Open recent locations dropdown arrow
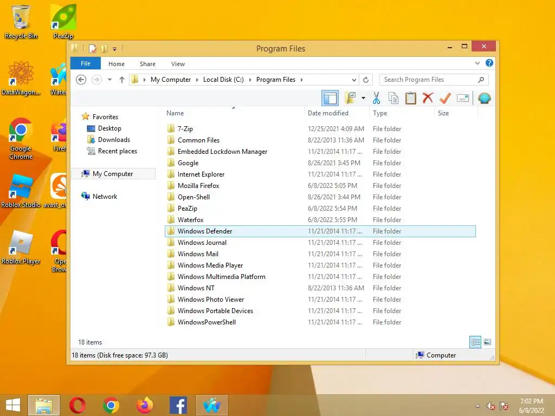This screenshot has width=555, height=416. pos(109,80)
